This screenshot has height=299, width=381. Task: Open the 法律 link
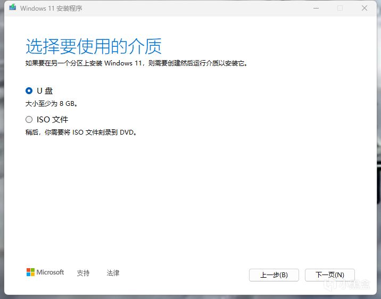point(113,273)
